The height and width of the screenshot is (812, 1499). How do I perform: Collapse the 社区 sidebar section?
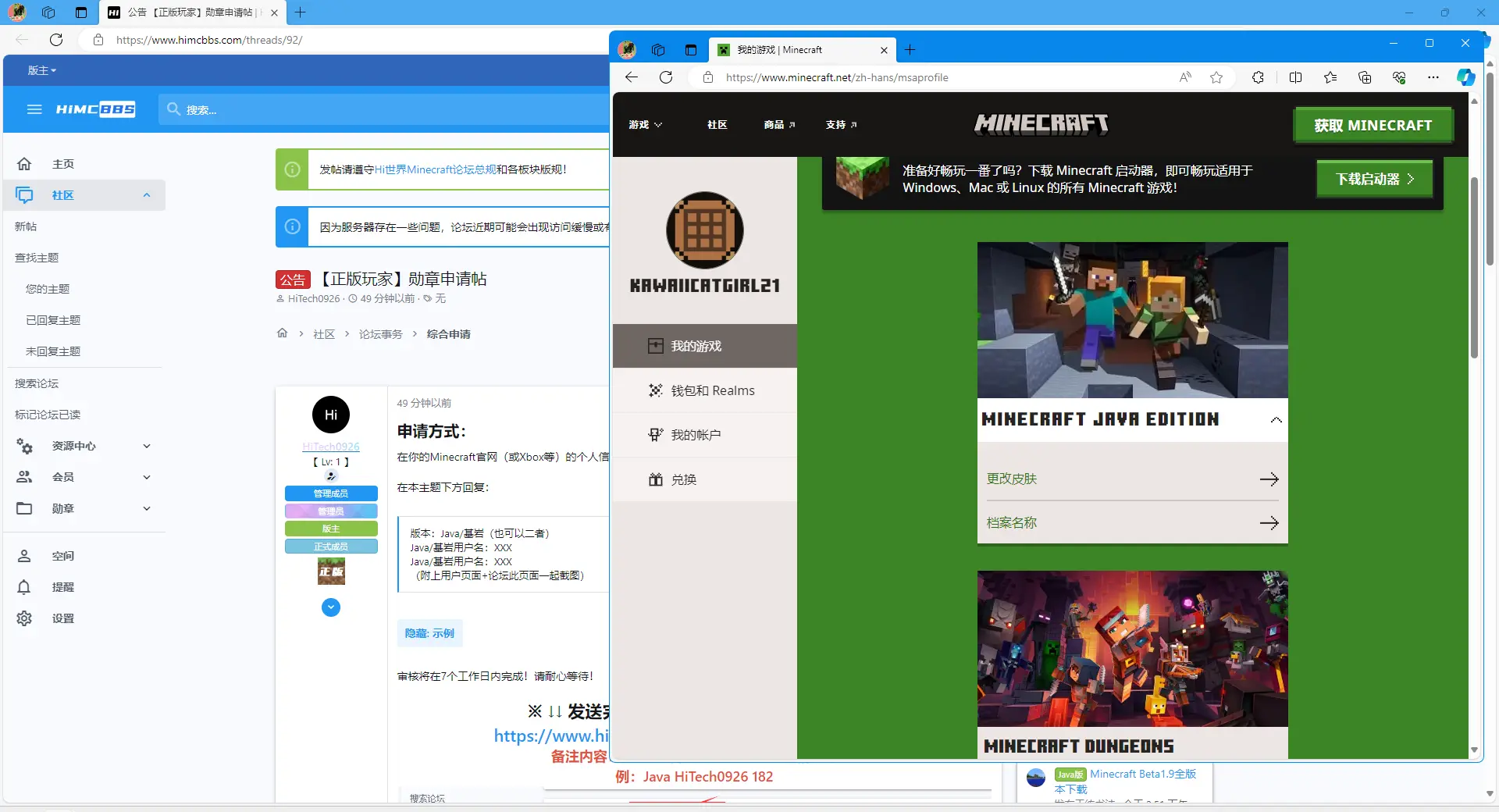tap(146, 195)
